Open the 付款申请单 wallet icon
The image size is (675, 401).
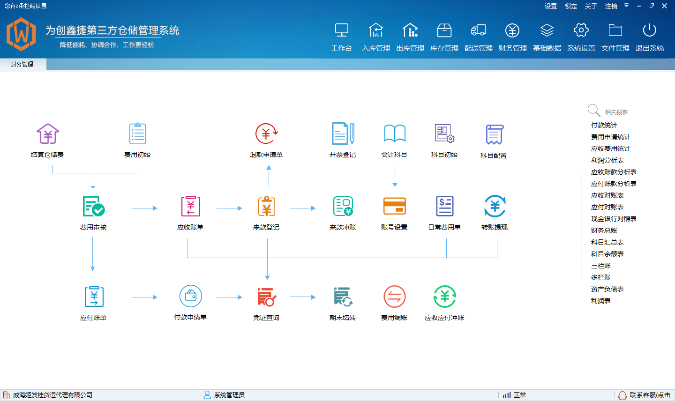coord(190,296)
